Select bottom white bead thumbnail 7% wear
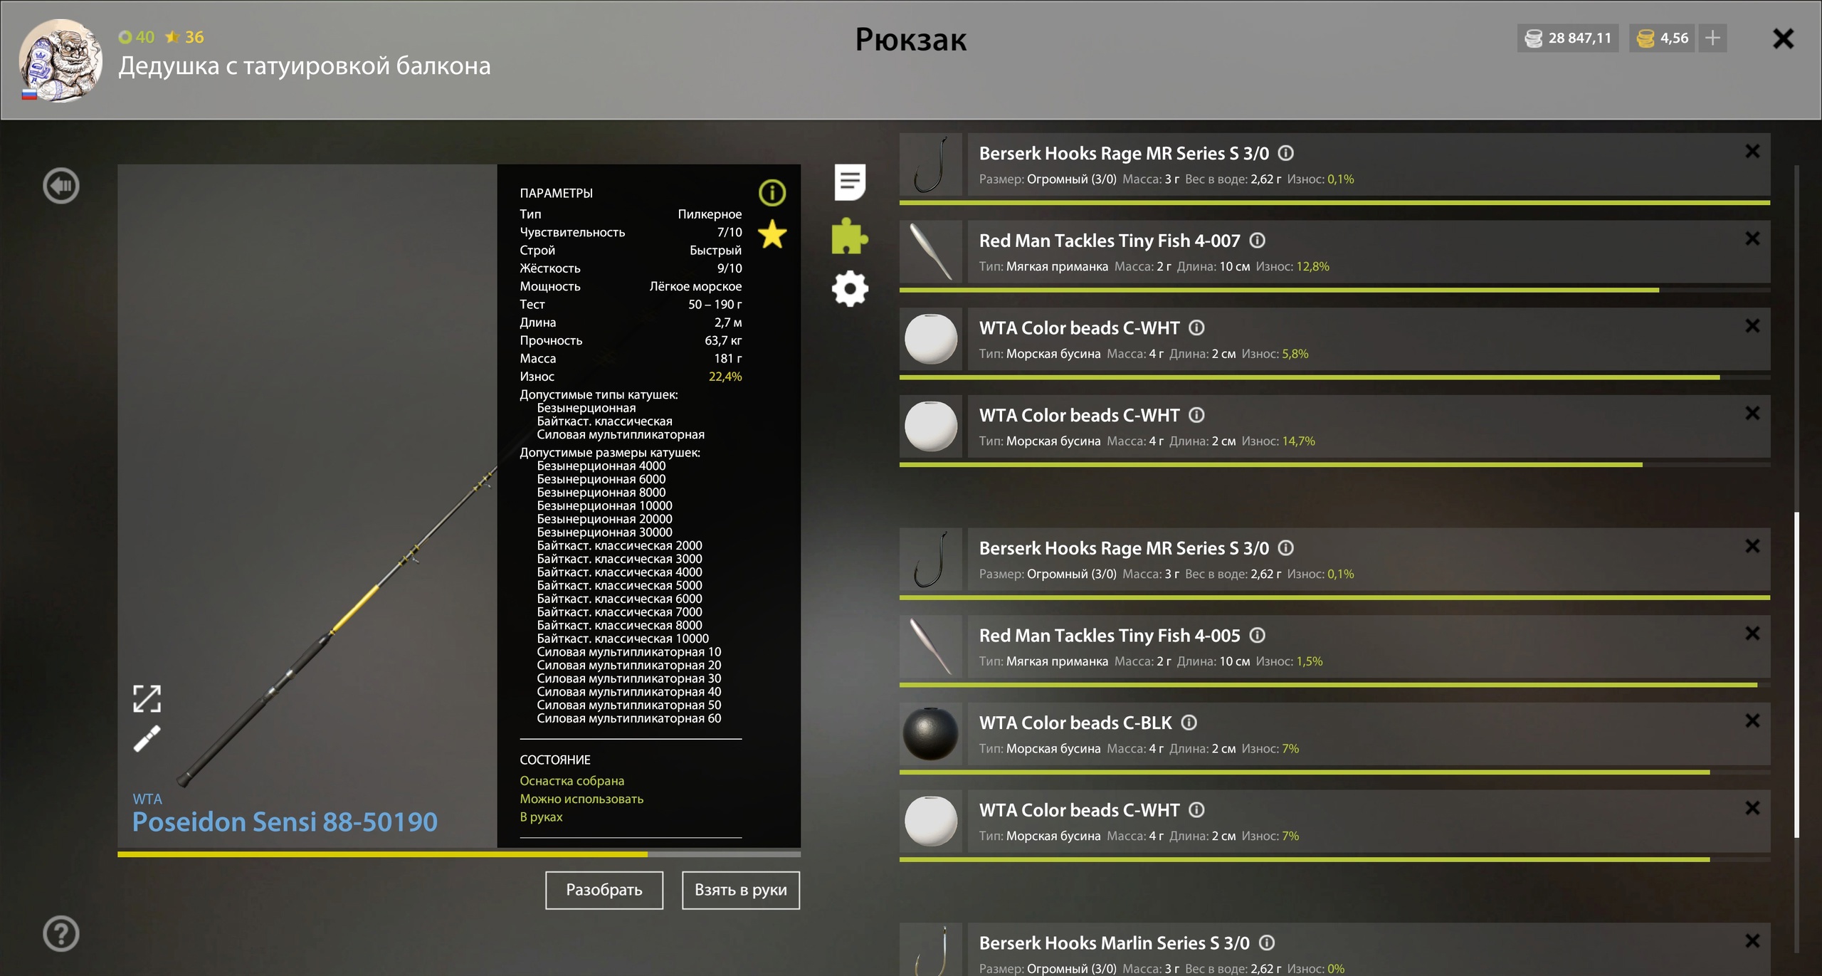Viewport: 1822px width, 976px height. 931,822
